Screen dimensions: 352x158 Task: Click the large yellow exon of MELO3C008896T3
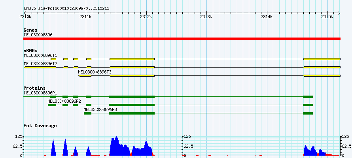click(x=132, y=76)
